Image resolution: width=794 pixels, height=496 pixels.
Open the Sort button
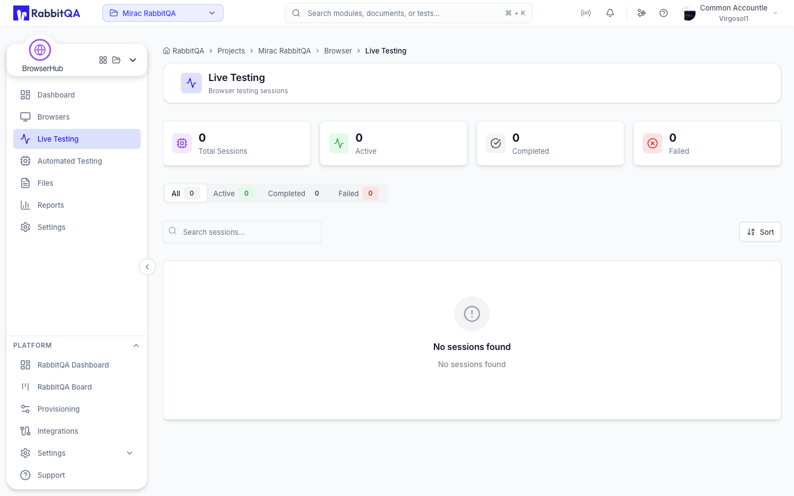[x=760, y=232]
